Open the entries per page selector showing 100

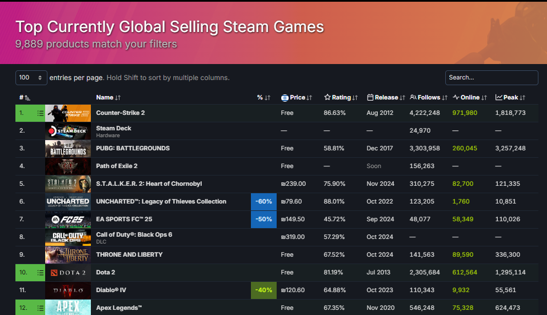click(x=31, y=78)
